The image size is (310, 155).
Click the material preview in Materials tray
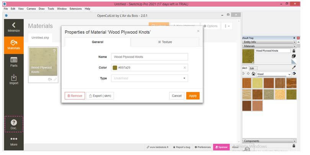tap(248, 56)
